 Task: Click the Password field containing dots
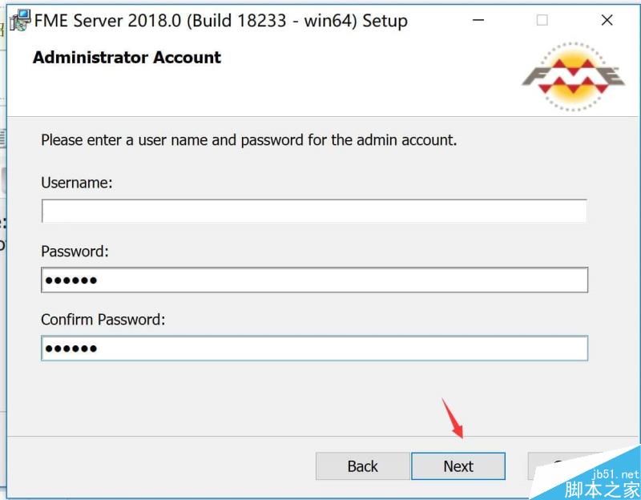click(x=314, y=280)
